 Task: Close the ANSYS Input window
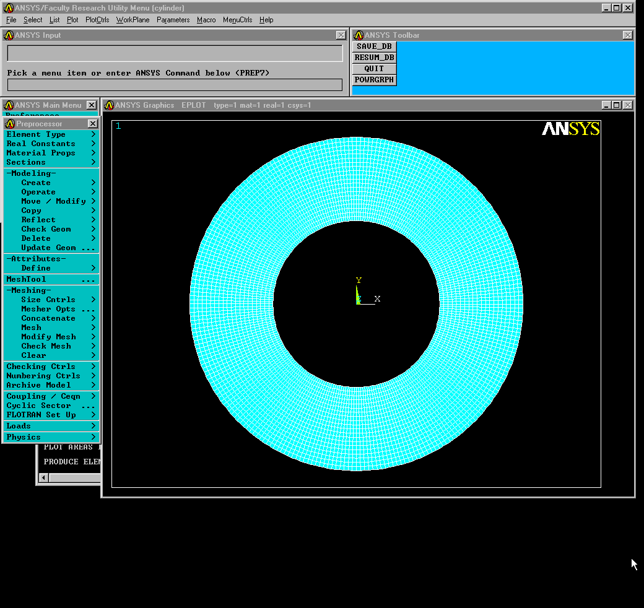click(341, 35)
